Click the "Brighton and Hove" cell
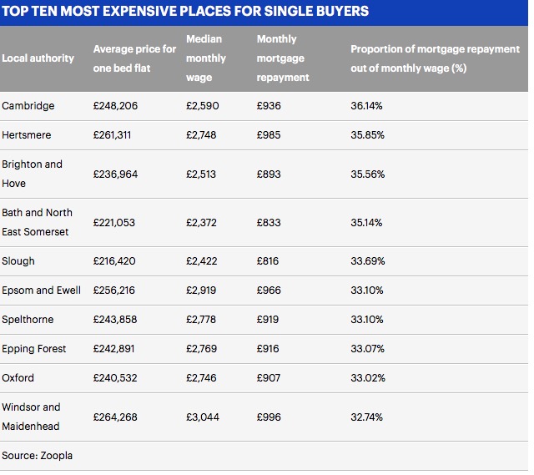The image size is (534, 475). coord(33,174)
